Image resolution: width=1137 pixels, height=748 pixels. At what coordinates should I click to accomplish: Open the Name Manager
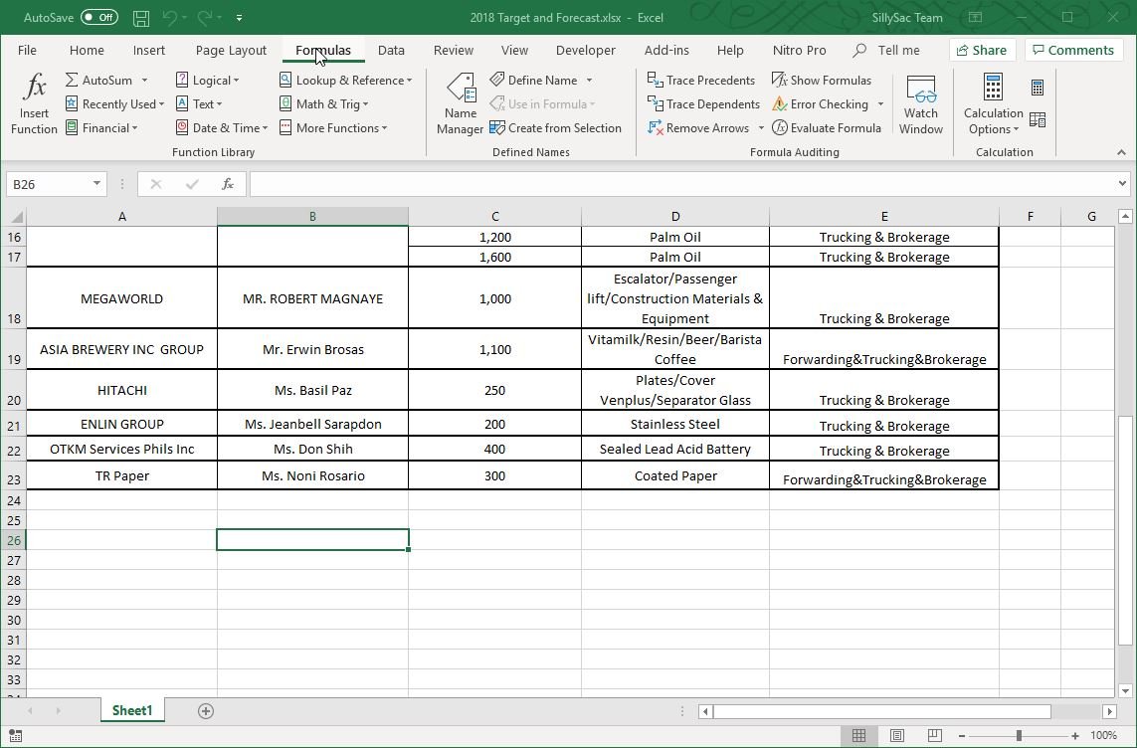pyautogui.click(x=460, y=104)
